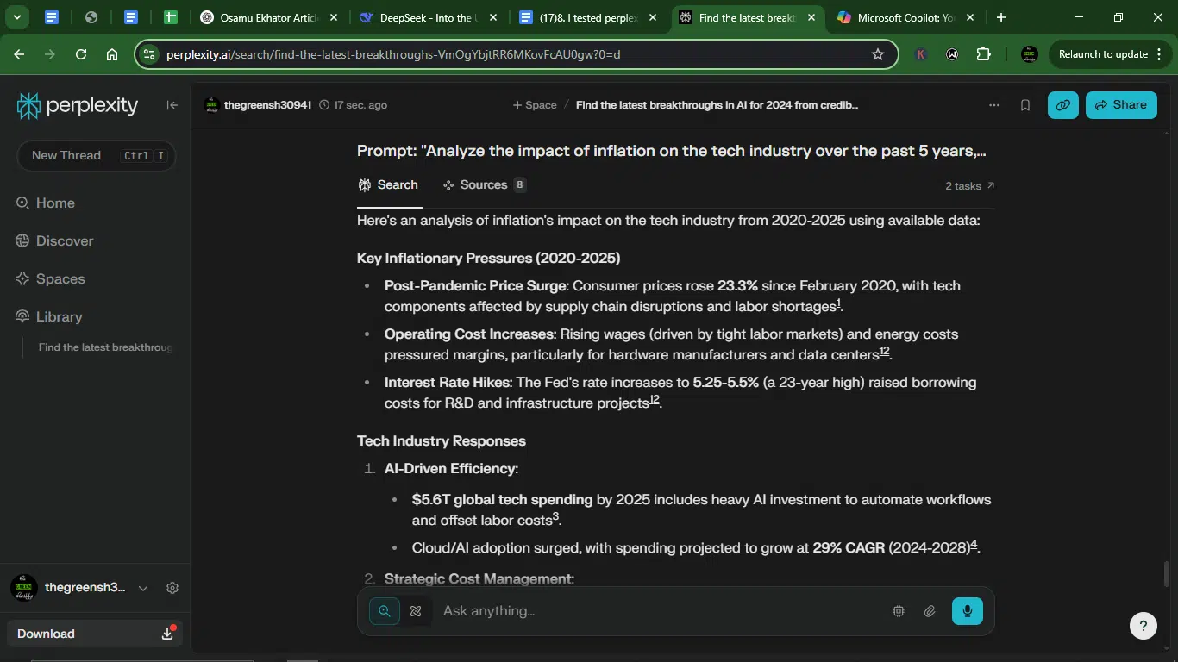Copy the thread link with the link icon
The height and width of the screenshot is (662, 1178).
point(1063,105)
